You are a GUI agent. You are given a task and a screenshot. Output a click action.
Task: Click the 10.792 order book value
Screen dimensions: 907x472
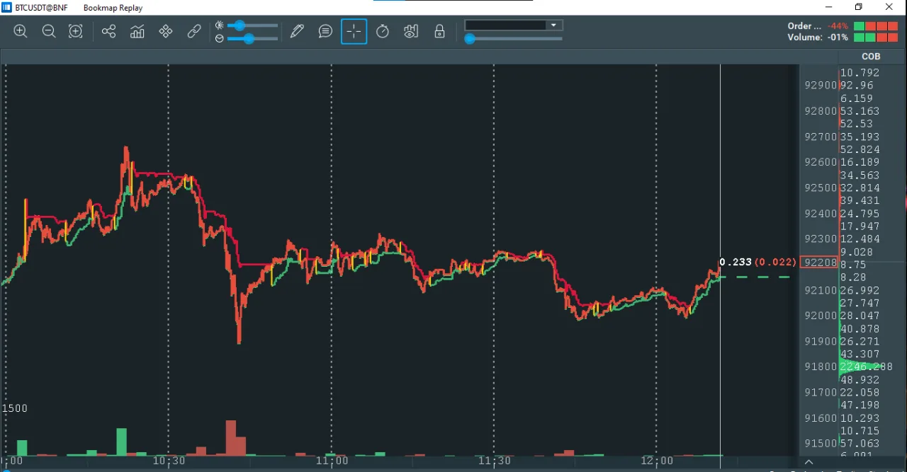pyautogui.click(x=860, y=73)
